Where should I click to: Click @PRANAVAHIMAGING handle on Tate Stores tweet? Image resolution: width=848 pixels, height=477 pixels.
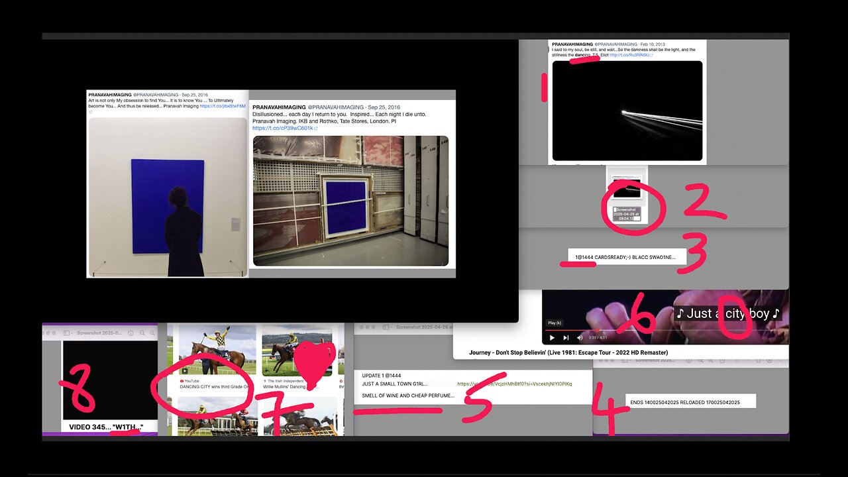(336, 107)
